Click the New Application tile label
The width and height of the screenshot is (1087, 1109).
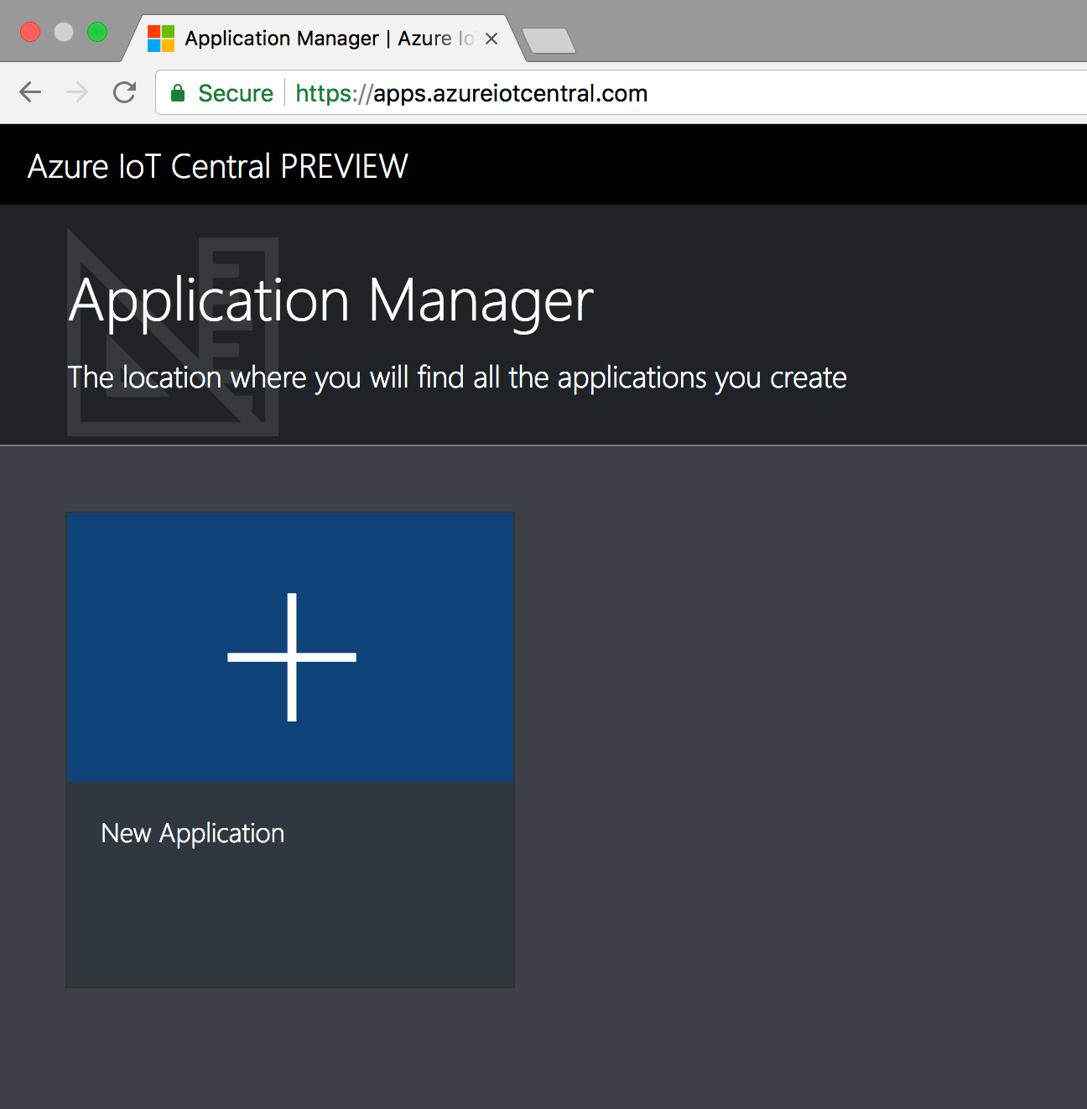pyautogui.click(x=193, y=833)
